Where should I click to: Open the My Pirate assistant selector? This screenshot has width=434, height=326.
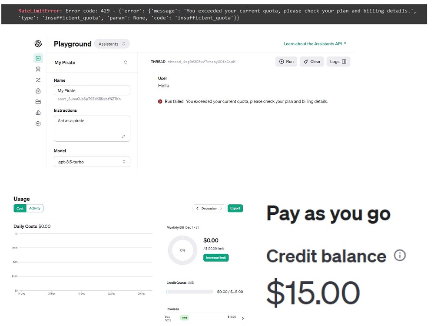tap(92, 62)
